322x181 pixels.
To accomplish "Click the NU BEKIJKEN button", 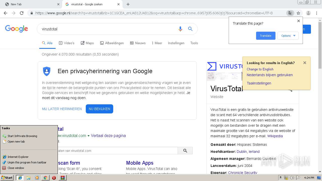I will coord(99,109).
